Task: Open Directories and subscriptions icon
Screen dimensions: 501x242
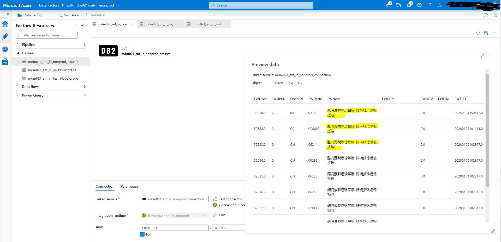Action: 398,5
